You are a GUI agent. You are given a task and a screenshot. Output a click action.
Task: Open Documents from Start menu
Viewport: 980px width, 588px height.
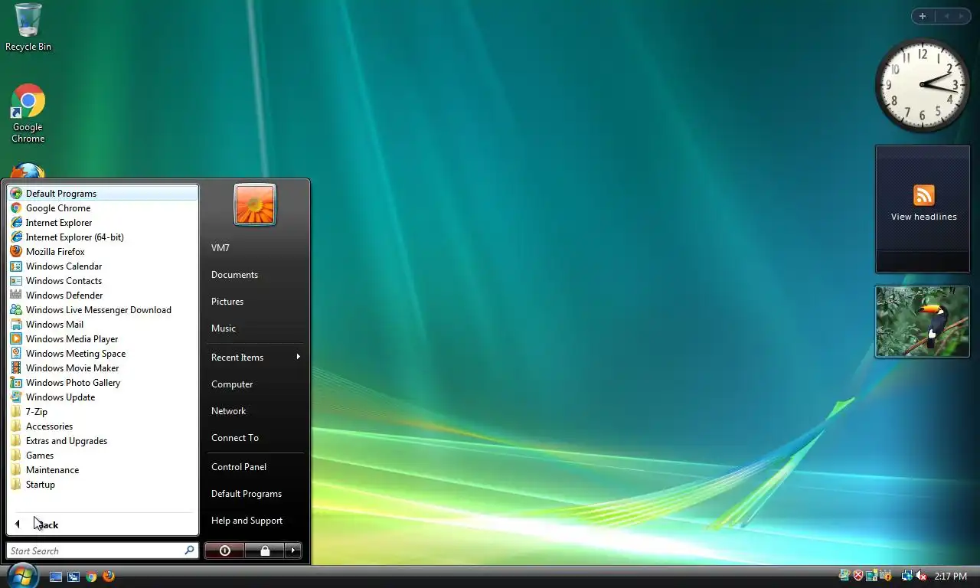255,275
